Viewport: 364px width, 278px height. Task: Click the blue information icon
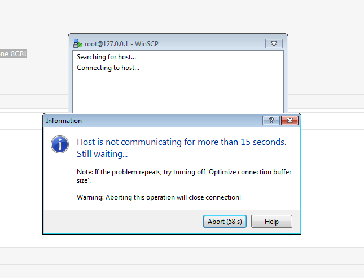[60, 144]
